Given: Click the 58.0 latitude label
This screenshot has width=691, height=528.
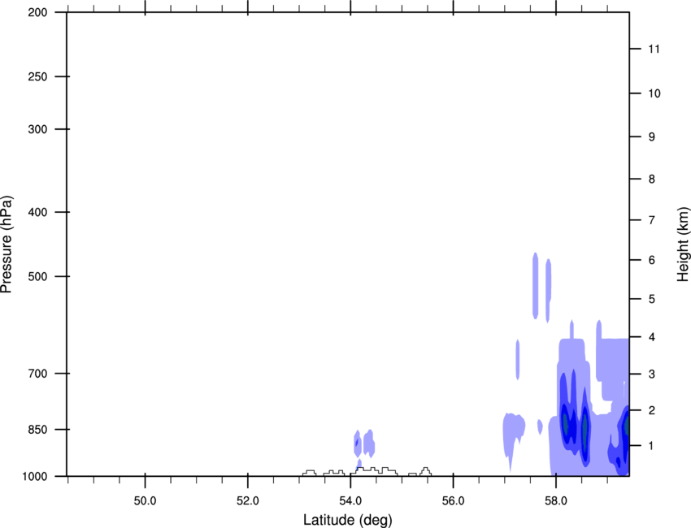Looking at the screenshot, I should point(556,500).
